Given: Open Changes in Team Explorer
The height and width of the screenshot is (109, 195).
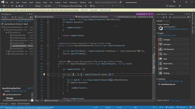Looking at the screenshot, I should (174, 40).
